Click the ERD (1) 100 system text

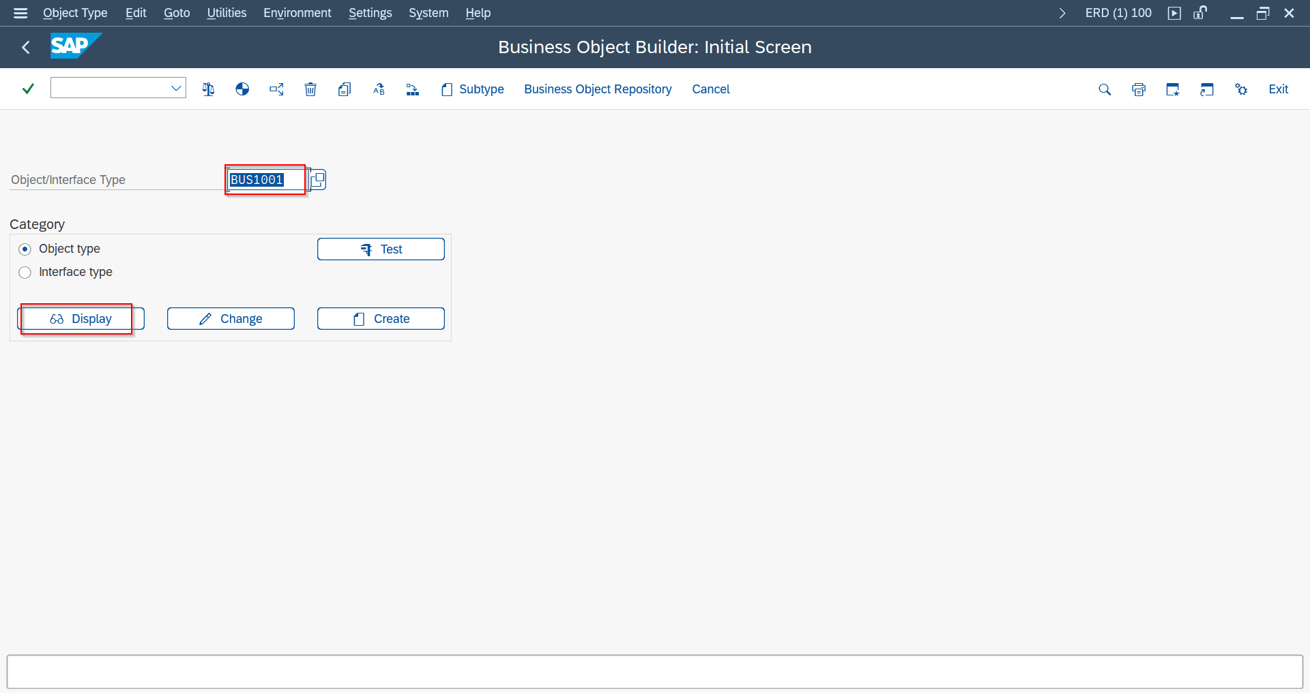coord(1118,13)
